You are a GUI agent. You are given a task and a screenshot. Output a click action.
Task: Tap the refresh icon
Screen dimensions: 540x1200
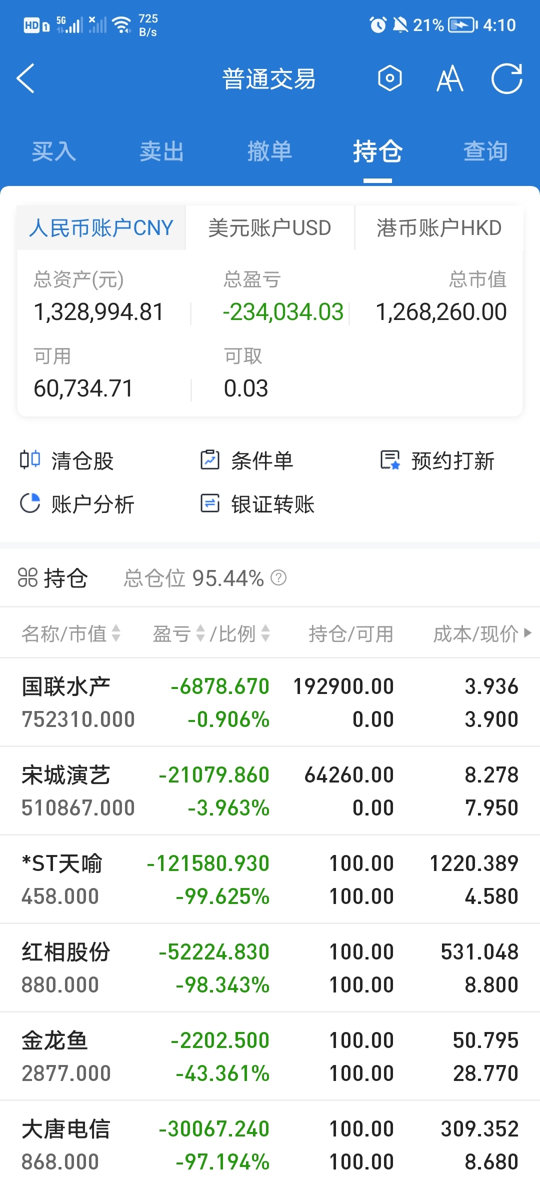click(x=507, y=78)
